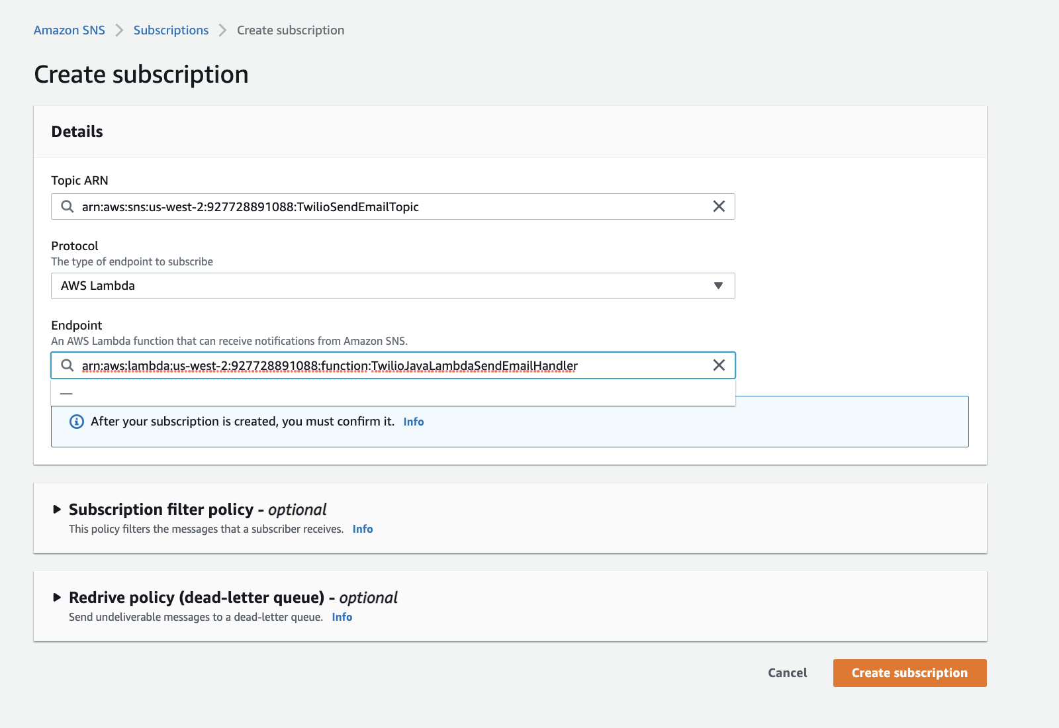Cancel the subscription creation
Image resolution: width=1059 pixels, height=728 pixels.
point(788,673)
